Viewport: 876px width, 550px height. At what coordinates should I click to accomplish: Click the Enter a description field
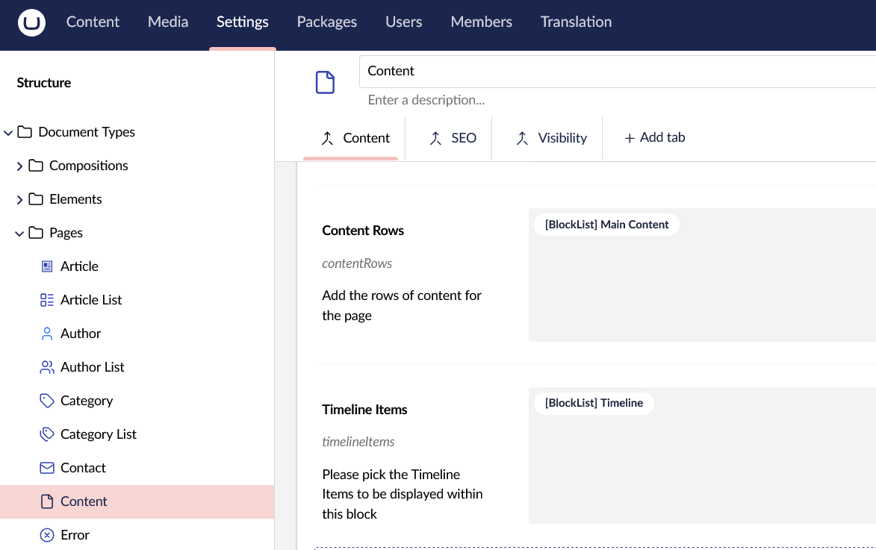426,99
